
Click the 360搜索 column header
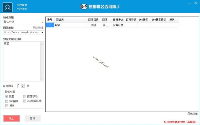pos(144,20)
